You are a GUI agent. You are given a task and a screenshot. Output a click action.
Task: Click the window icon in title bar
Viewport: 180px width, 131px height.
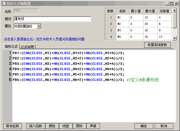pyautogui.click(x=3, y=3)
